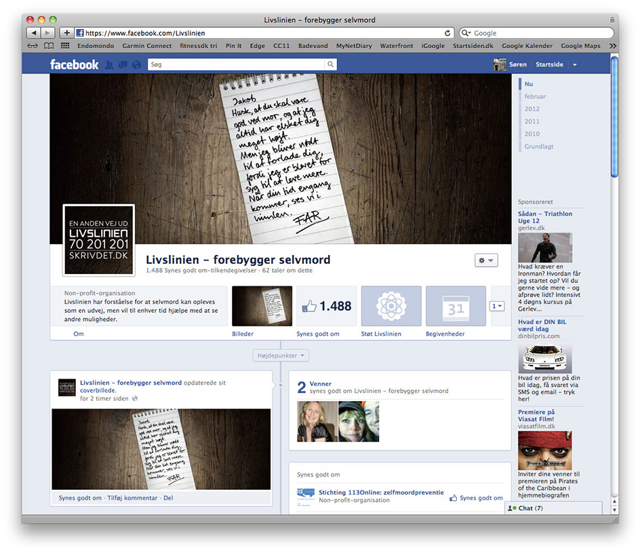Image resolution: width=640 pixels, height=553 pixels.
Task: Open the Facebook messages icon
Action: 123,64
